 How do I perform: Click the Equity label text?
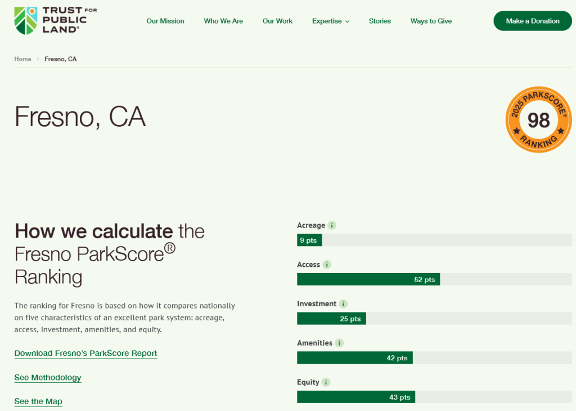(308, 382)
